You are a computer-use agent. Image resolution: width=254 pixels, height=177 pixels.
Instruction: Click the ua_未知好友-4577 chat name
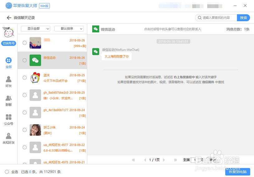click(56, 145)
